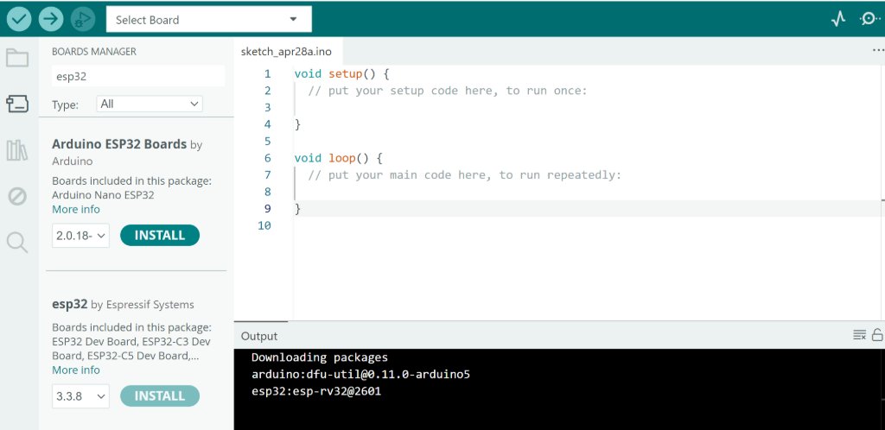The width and height of the screenshot is (885, 430).
Task: Open the Library Manager books icon
Action: 17,150
